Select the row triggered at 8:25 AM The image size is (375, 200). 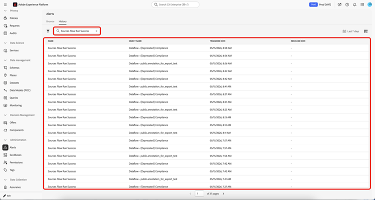click(x=206, y=109)
